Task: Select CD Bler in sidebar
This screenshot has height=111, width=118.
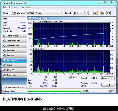Action: click(14, 65)
